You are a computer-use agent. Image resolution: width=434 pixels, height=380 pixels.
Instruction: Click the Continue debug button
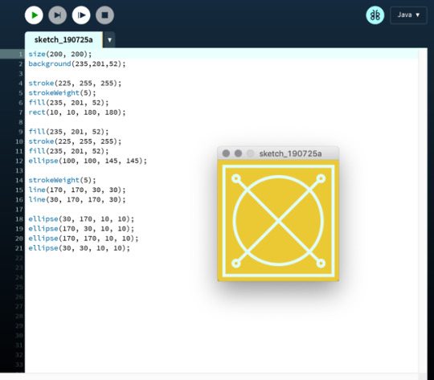click(x=81, y=15)
